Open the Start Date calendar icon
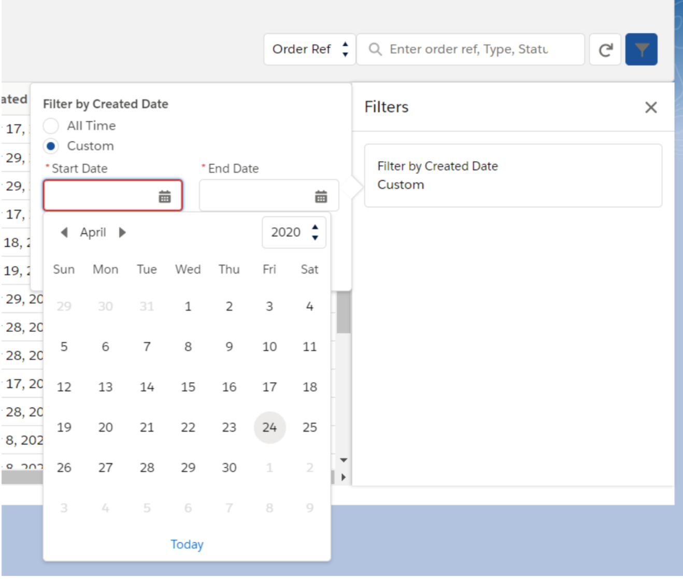 [164, 196]
